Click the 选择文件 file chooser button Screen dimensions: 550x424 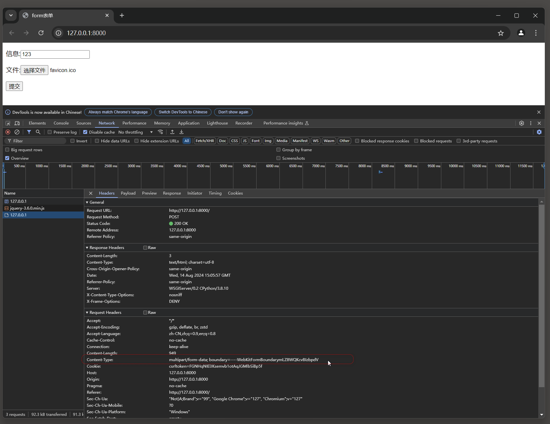coord(34,70)
